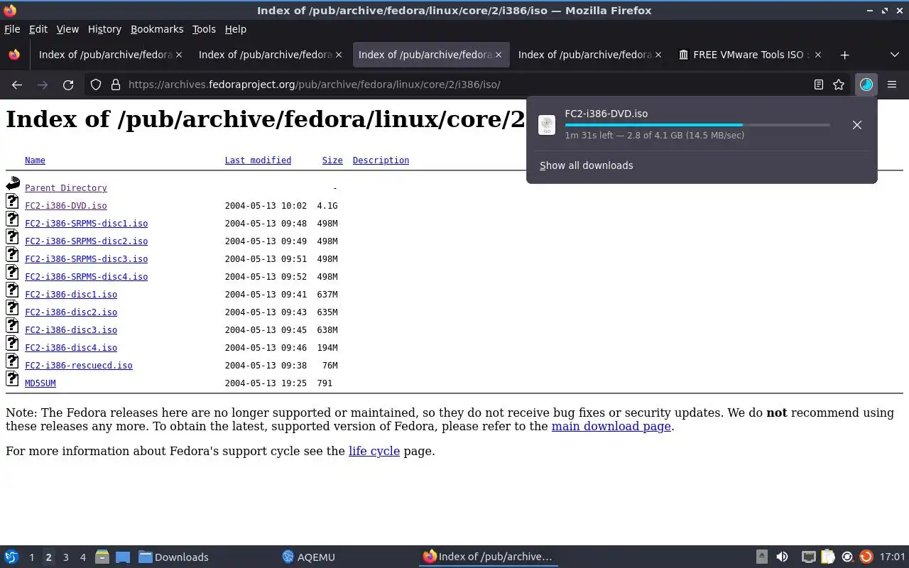The image size is (909, 568).
Task: Download FC2-i386-SRPMS-disc3.iso
Action: pyautogui.click(x=87, y=259)
